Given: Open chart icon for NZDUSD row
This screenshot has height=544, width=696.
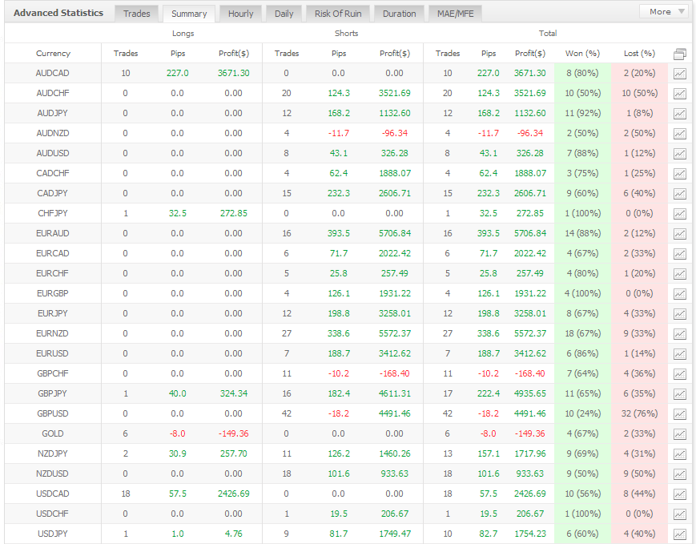Looking at the screenshot, I should (x=679, y=474).
